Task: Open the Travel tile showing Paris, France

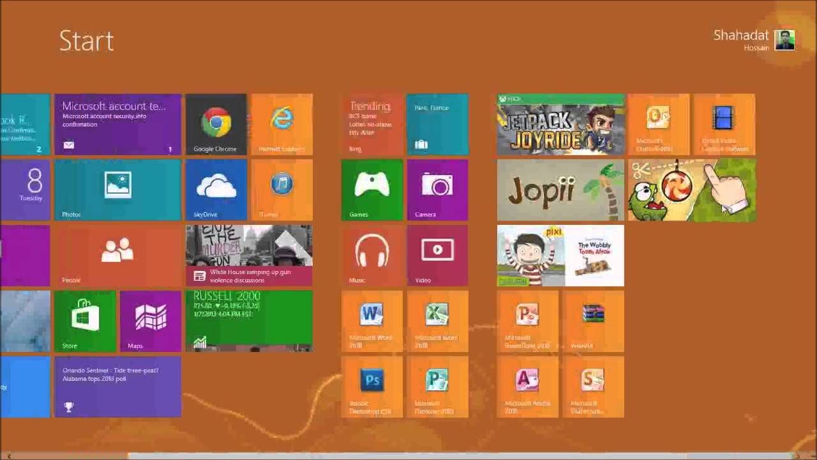Action: coord(438,125)
